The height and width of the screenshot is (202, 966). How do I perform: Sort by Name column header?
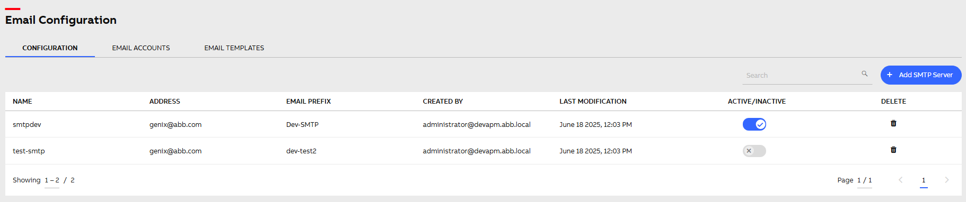pyautogui.click(x=22, y=101)
